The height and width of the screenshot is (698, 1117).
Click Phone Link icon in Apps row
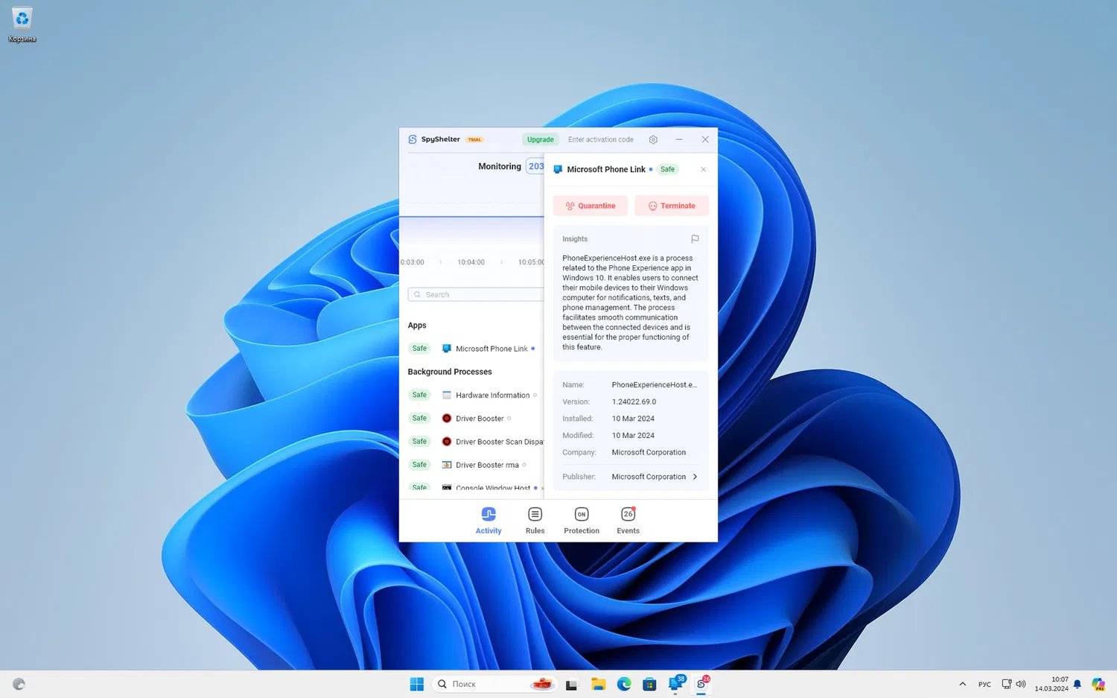[447, 349]
